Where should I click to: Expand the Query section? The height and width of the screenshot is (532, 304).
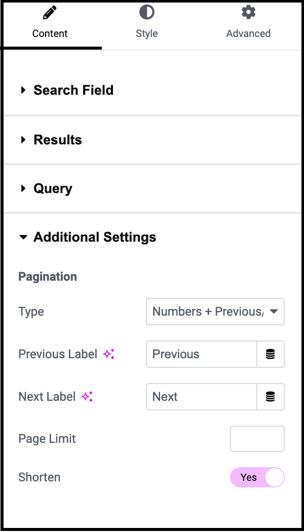point(152,188)
